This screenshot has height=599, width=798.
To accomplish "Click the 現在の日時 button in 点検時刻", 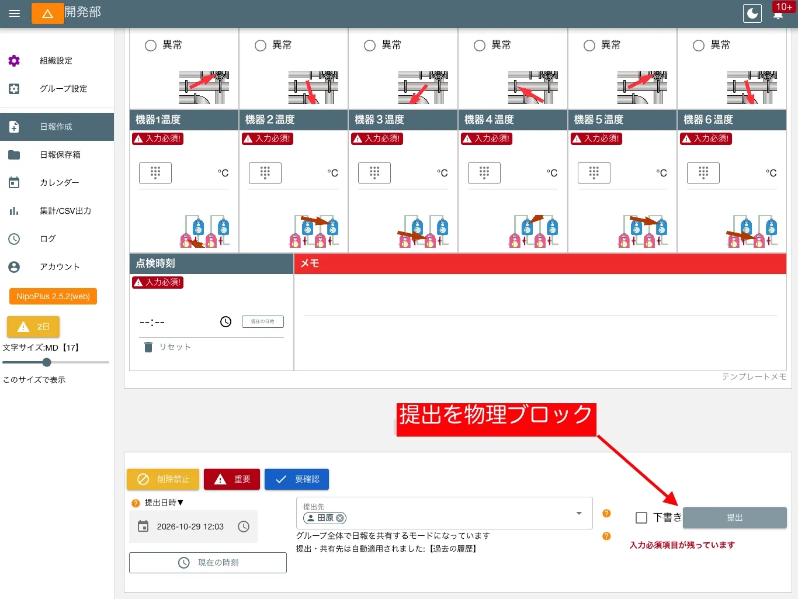I will [263, 321].
